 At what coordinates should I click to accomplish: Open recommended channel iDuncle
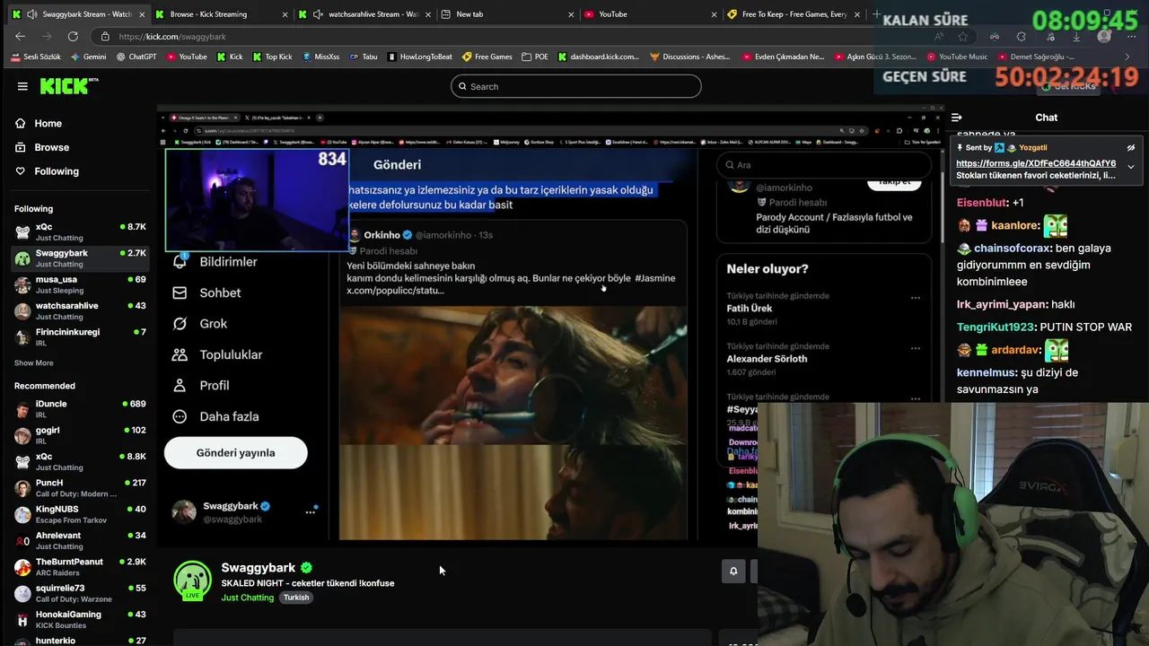(x=80, y=409)
